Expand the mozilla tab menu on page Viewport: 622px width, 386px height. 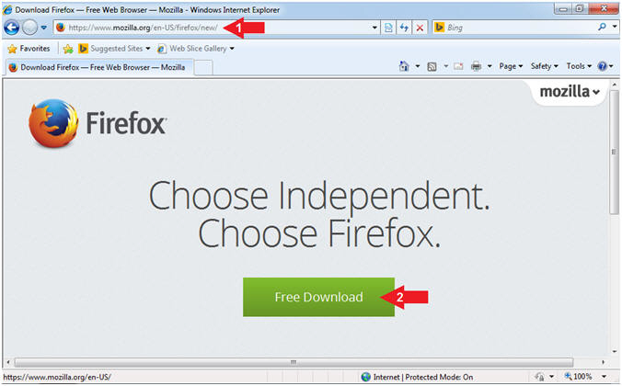click(570, 92)
